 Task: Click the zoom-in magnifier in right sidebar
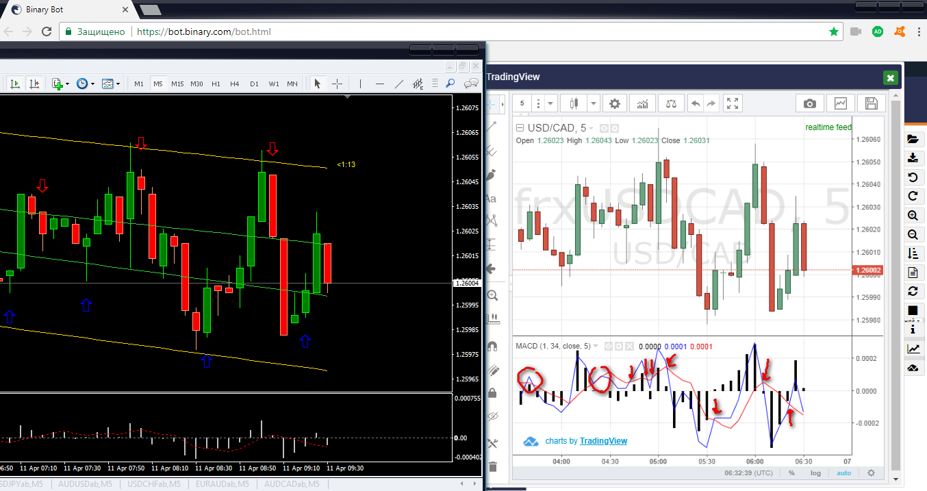[912, 216]
